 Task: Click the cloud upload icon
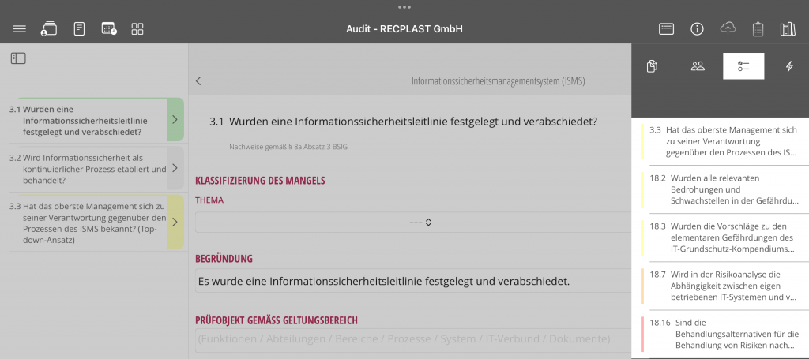[728, 29]
